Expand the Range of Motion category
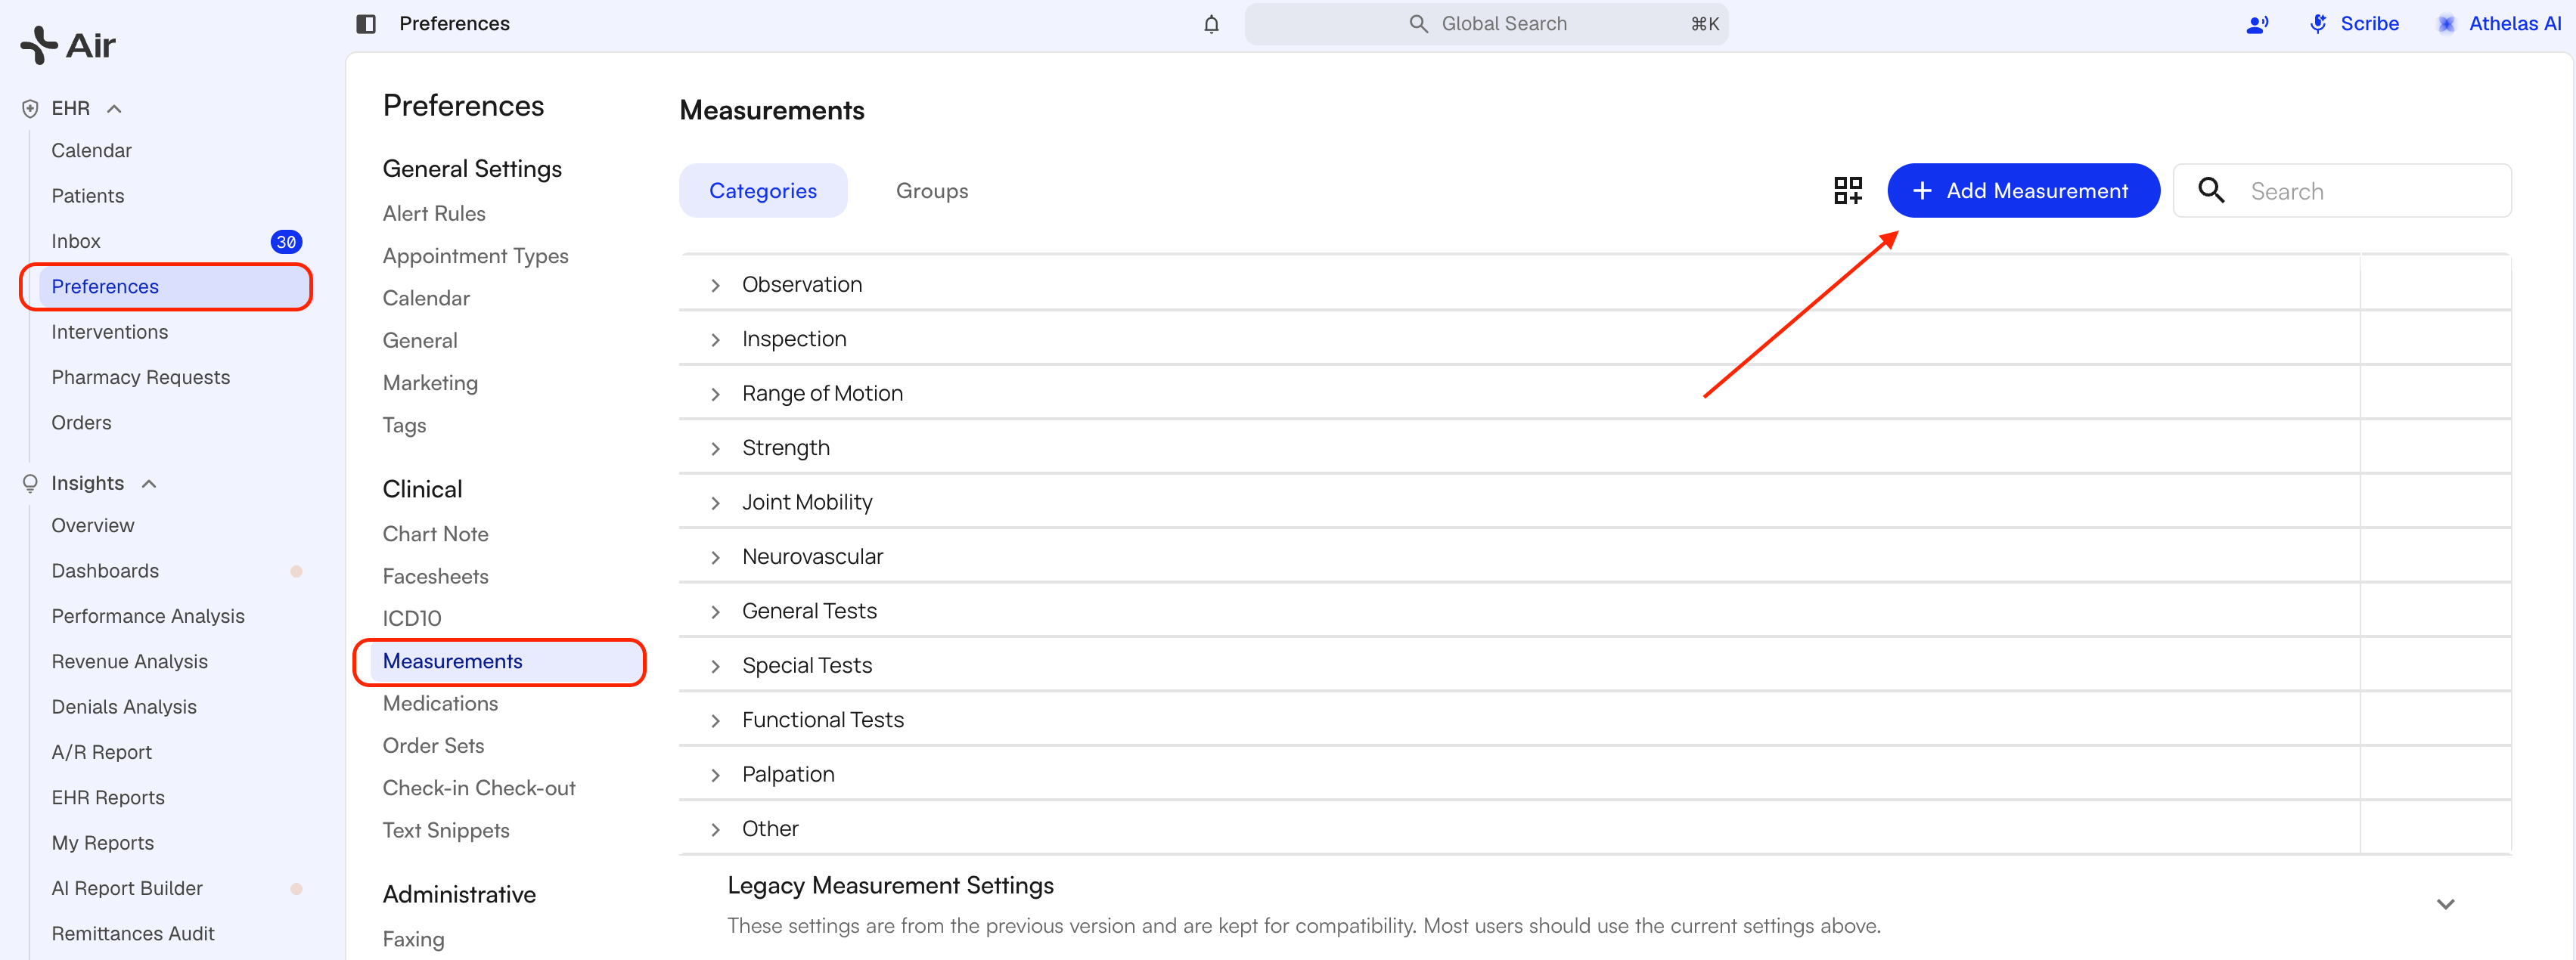This screenshot has width=2576, height=960. pos(715,395)
